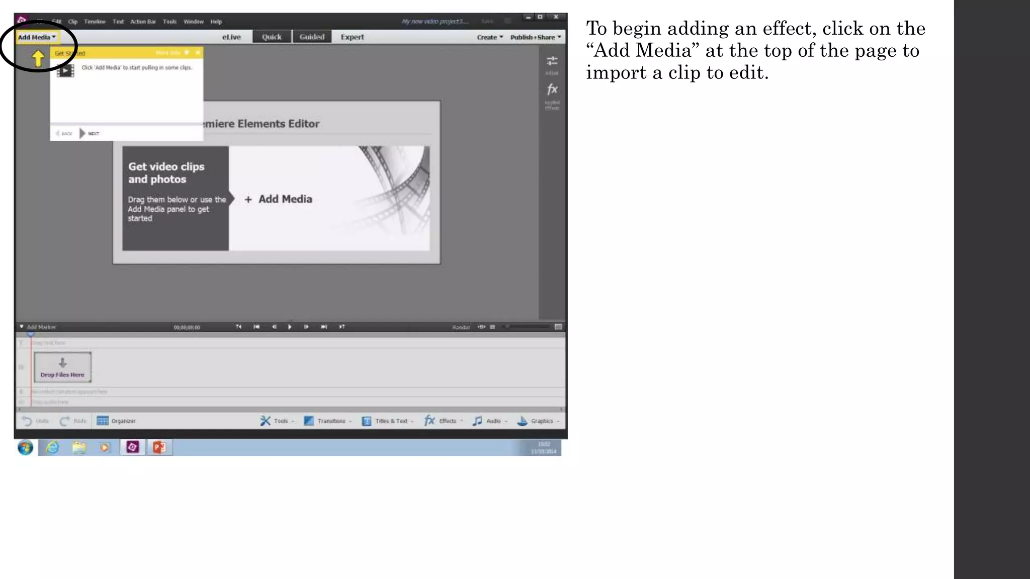Open the Effects fx panel in action bar
The width and height of the screenshot is (1030, 579).
pyautogui.click(x=441, y=421)
